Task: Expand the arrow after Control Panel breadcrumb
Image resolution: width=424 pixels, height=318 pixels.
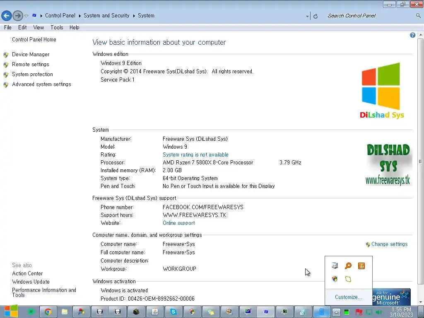Action: coord(80,16)
